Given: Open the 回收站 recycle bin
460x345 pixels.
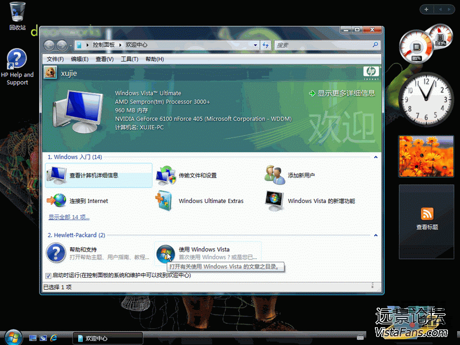Looking at the screenshot, I should (17, 11).
